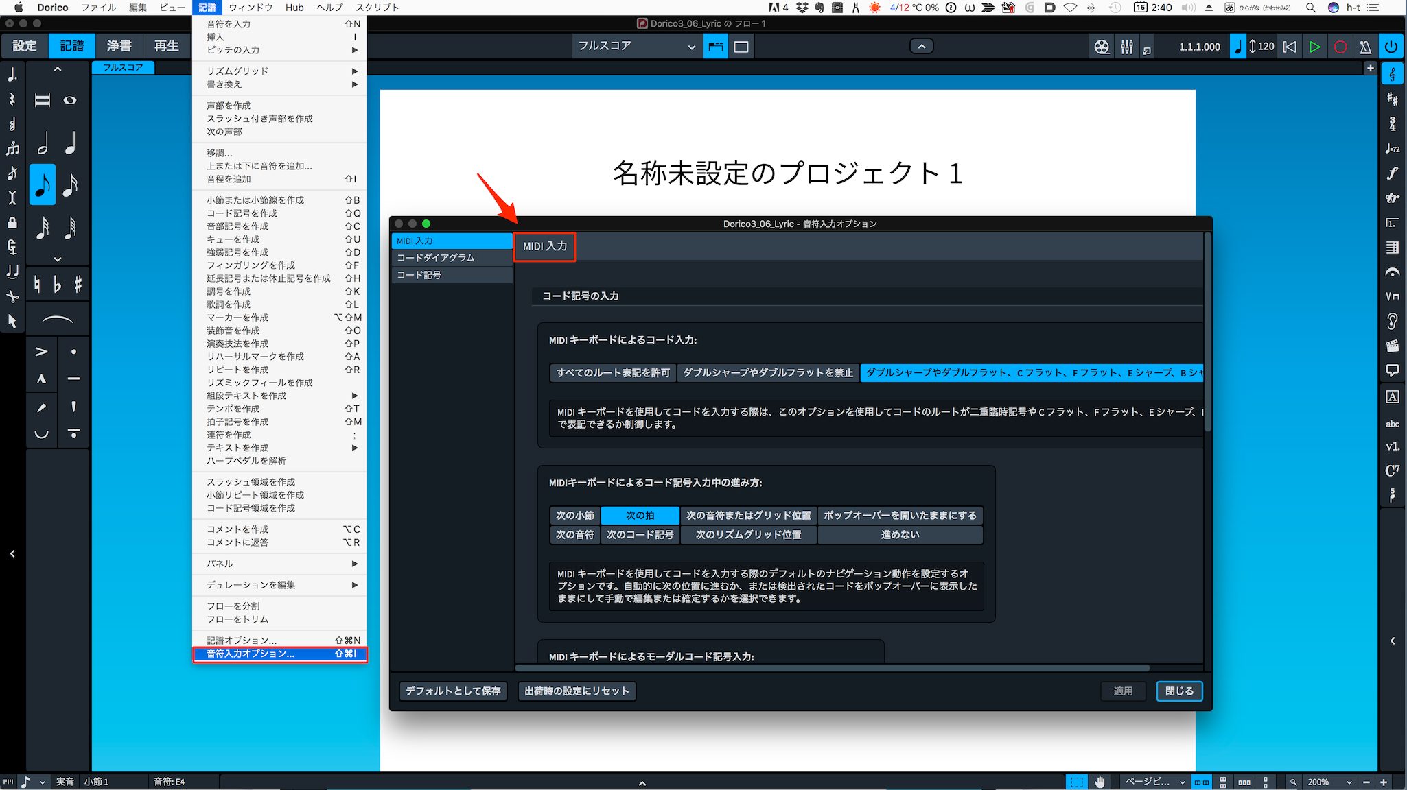The width and height of the screenshot is (1407, 790).
Task: Click the red record button
Action: coord(1340,47)
